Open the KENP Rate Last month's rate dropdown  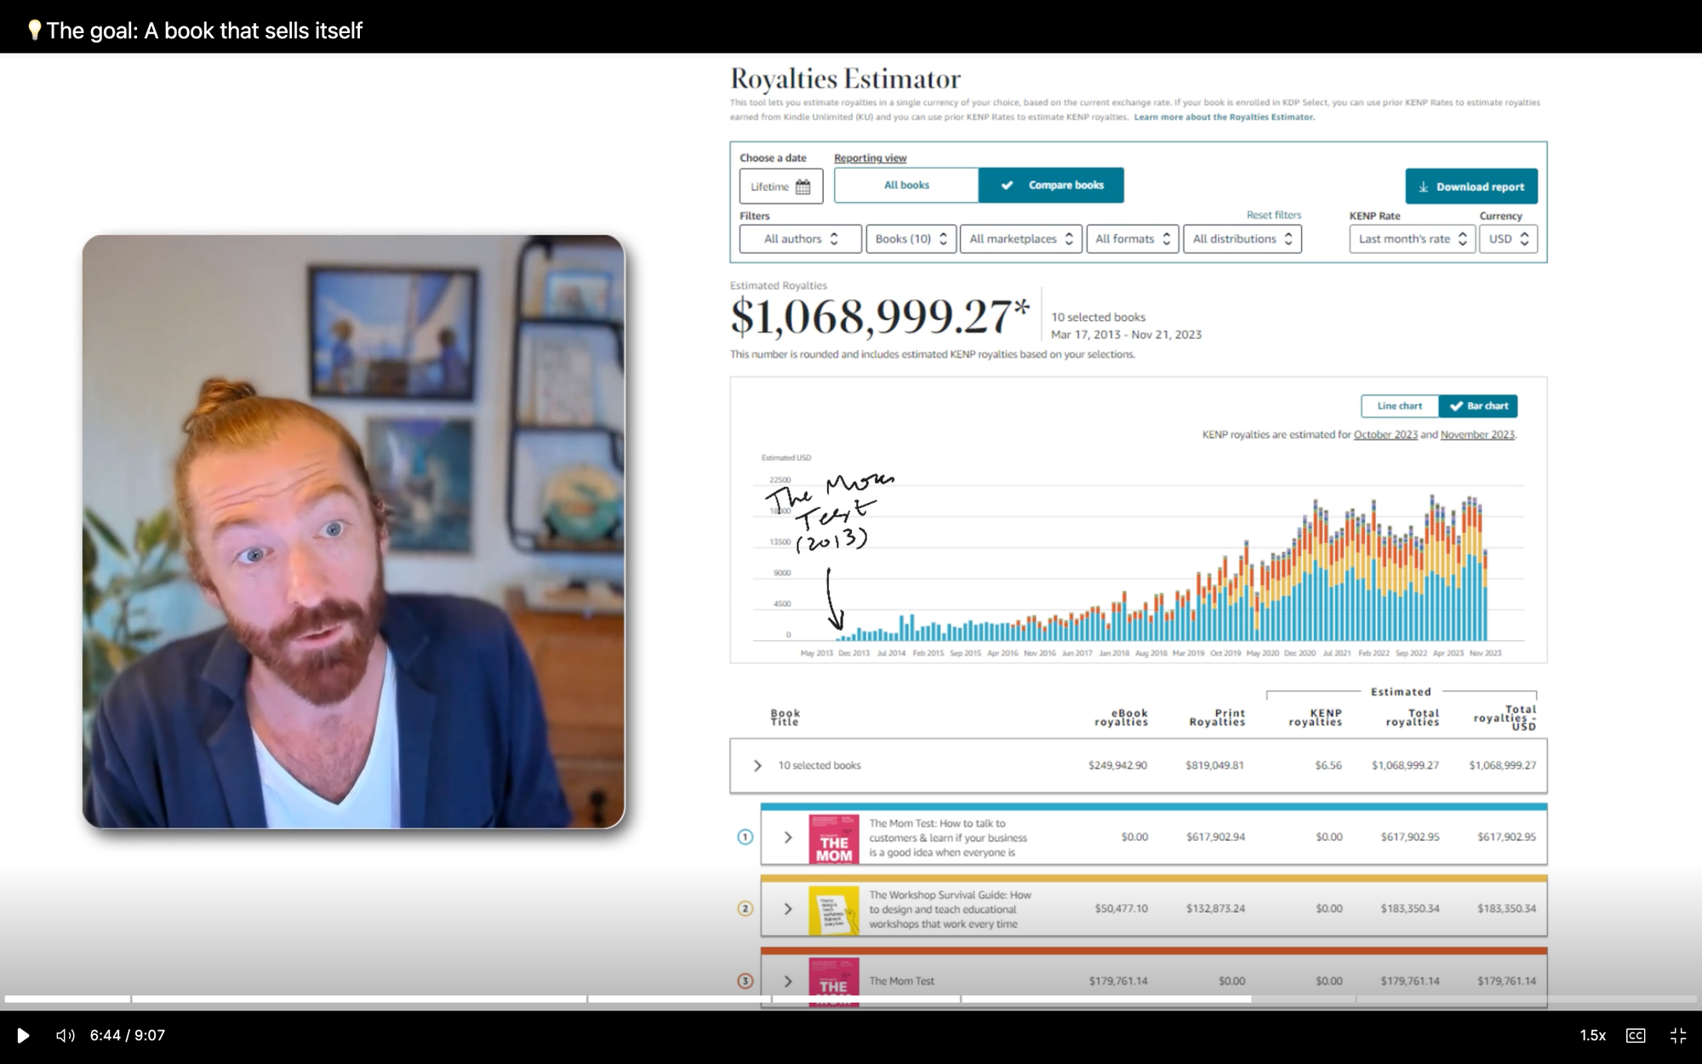1412,239
